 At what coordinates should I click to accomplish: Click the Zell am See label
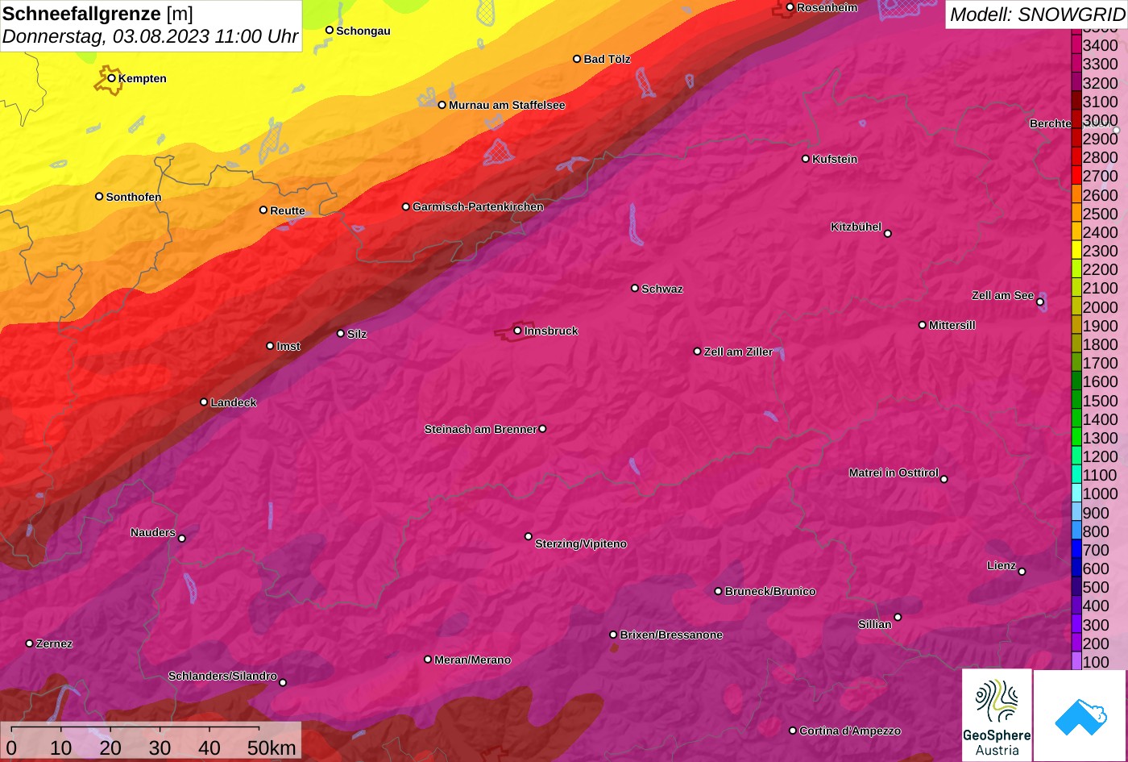pyautogui.click(x=1002, y=296)
